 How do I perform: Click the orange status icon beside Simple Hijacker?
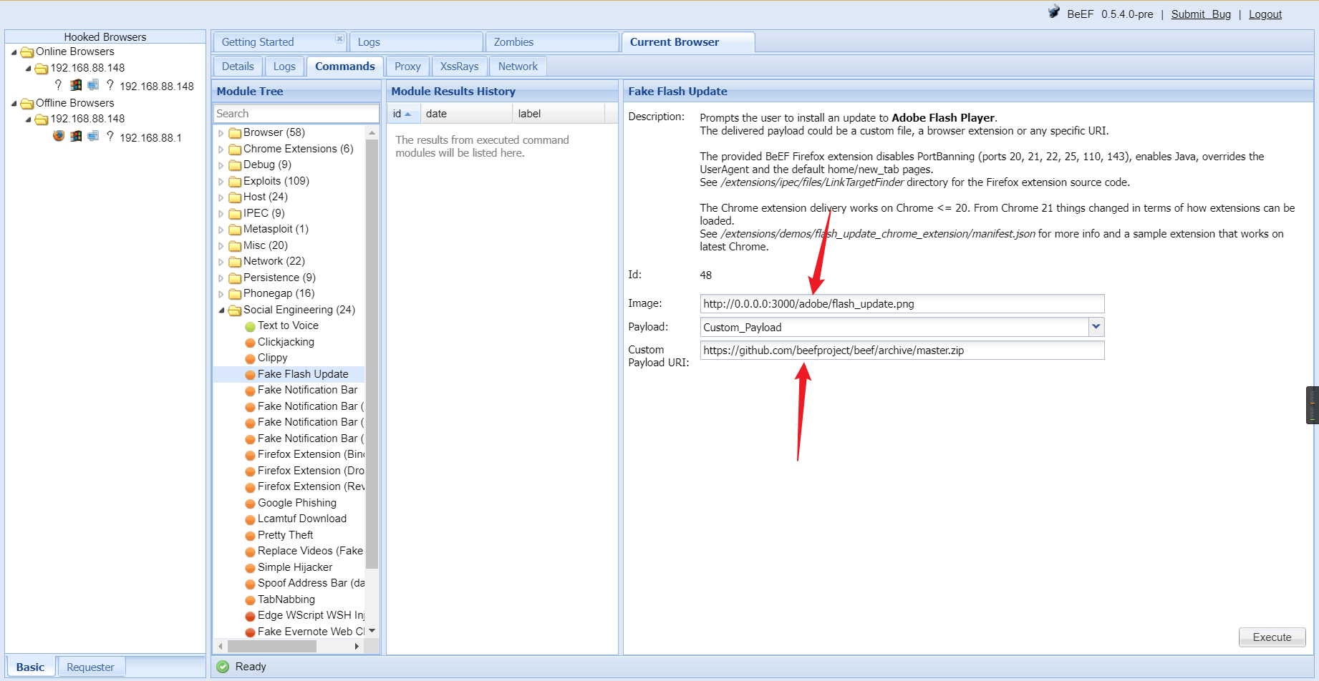(x=250, y=568)
